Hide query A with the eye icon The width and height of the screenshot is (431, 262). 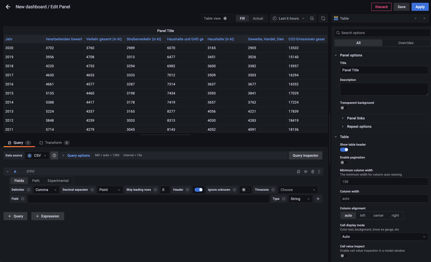306,171
